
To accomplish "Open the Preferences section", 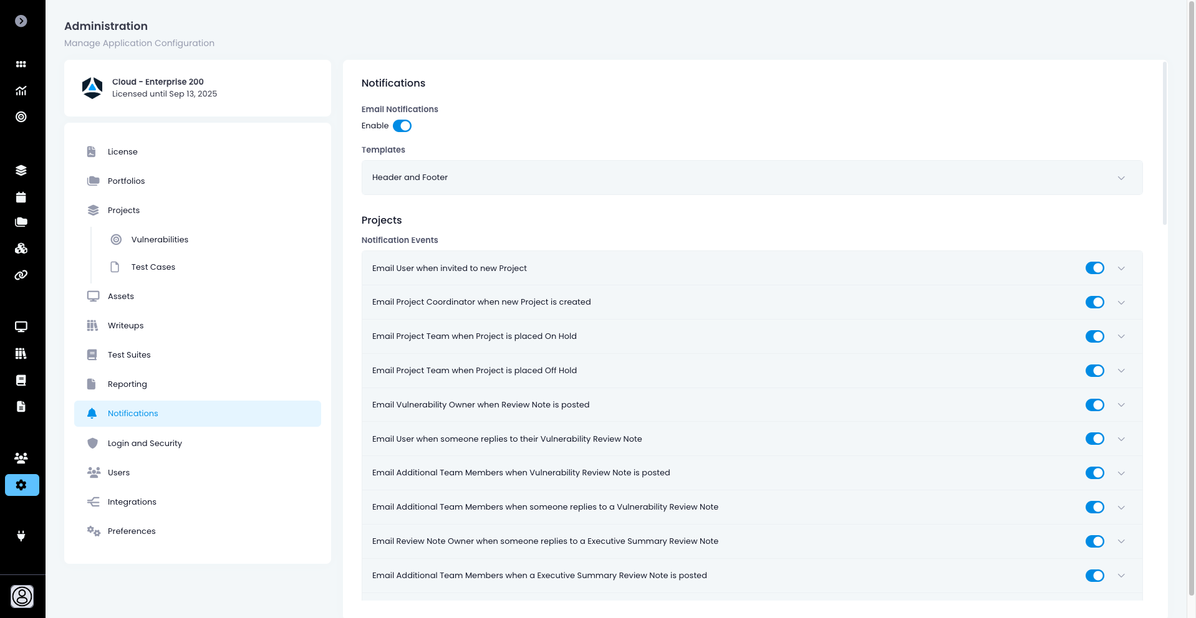I will point(132,531).
